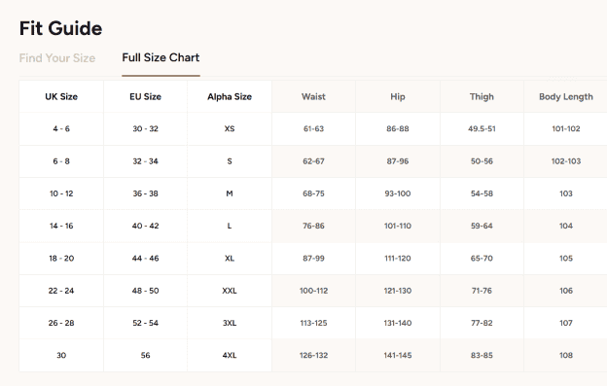The height and width of the screenshot is (386, 607).
Task: Click body length 101-102
Action: click(566, 128)
